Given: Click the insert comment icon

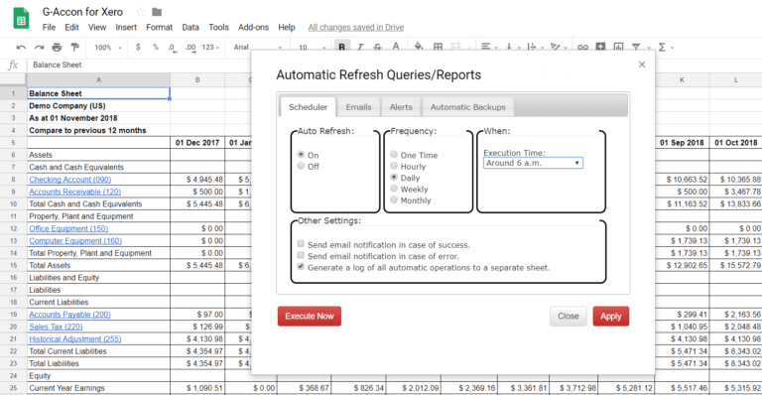Looking at the screenshot, I should [x=600, y=47].
